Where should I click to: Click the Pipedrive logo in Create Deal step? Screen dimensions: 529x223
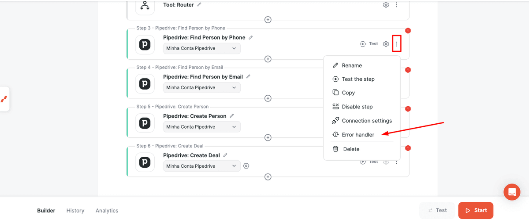tap(145, 162)
